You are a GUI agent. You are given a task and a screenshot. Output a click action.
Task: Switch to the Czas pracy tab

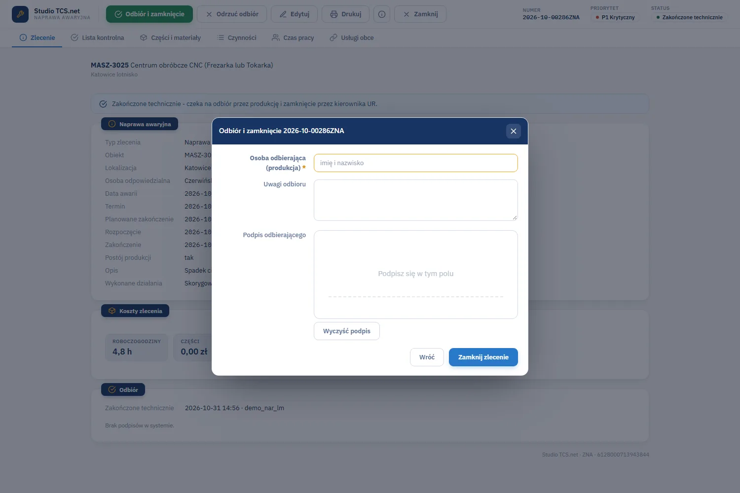coord(293,37)
